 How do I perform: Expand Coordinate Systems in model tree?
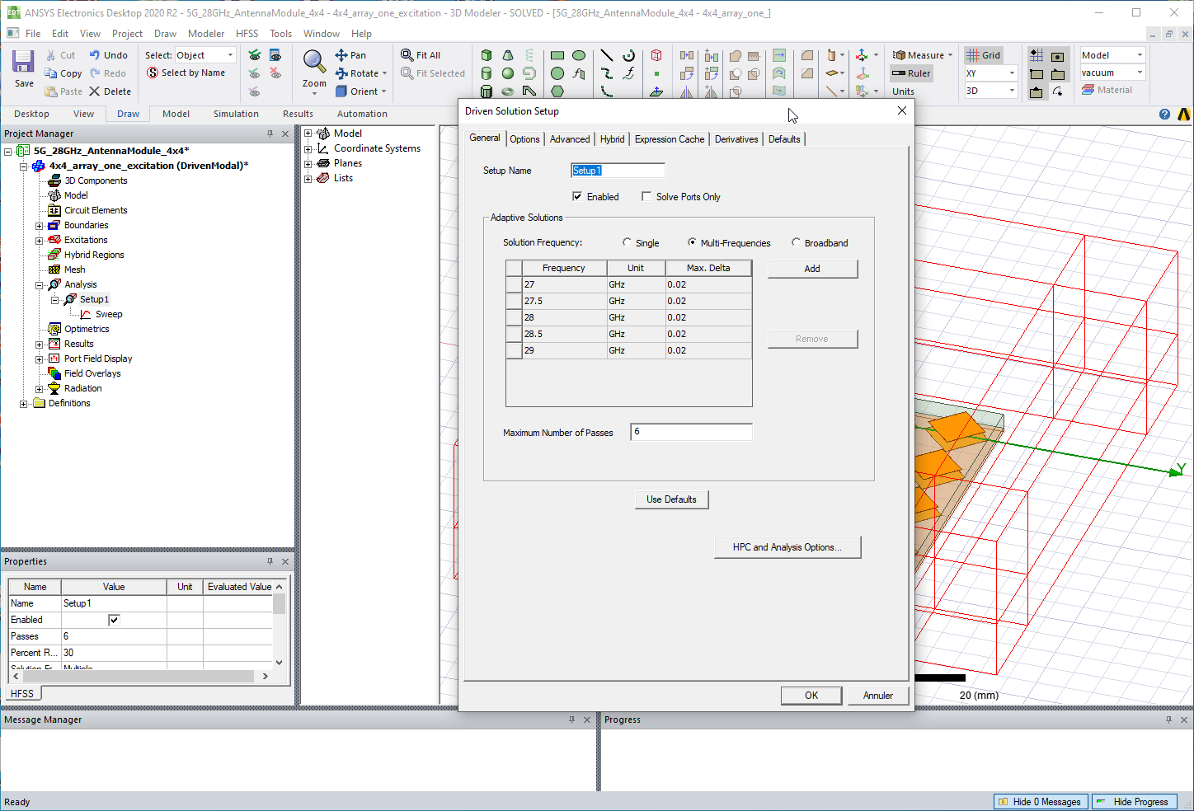point(308,149)
